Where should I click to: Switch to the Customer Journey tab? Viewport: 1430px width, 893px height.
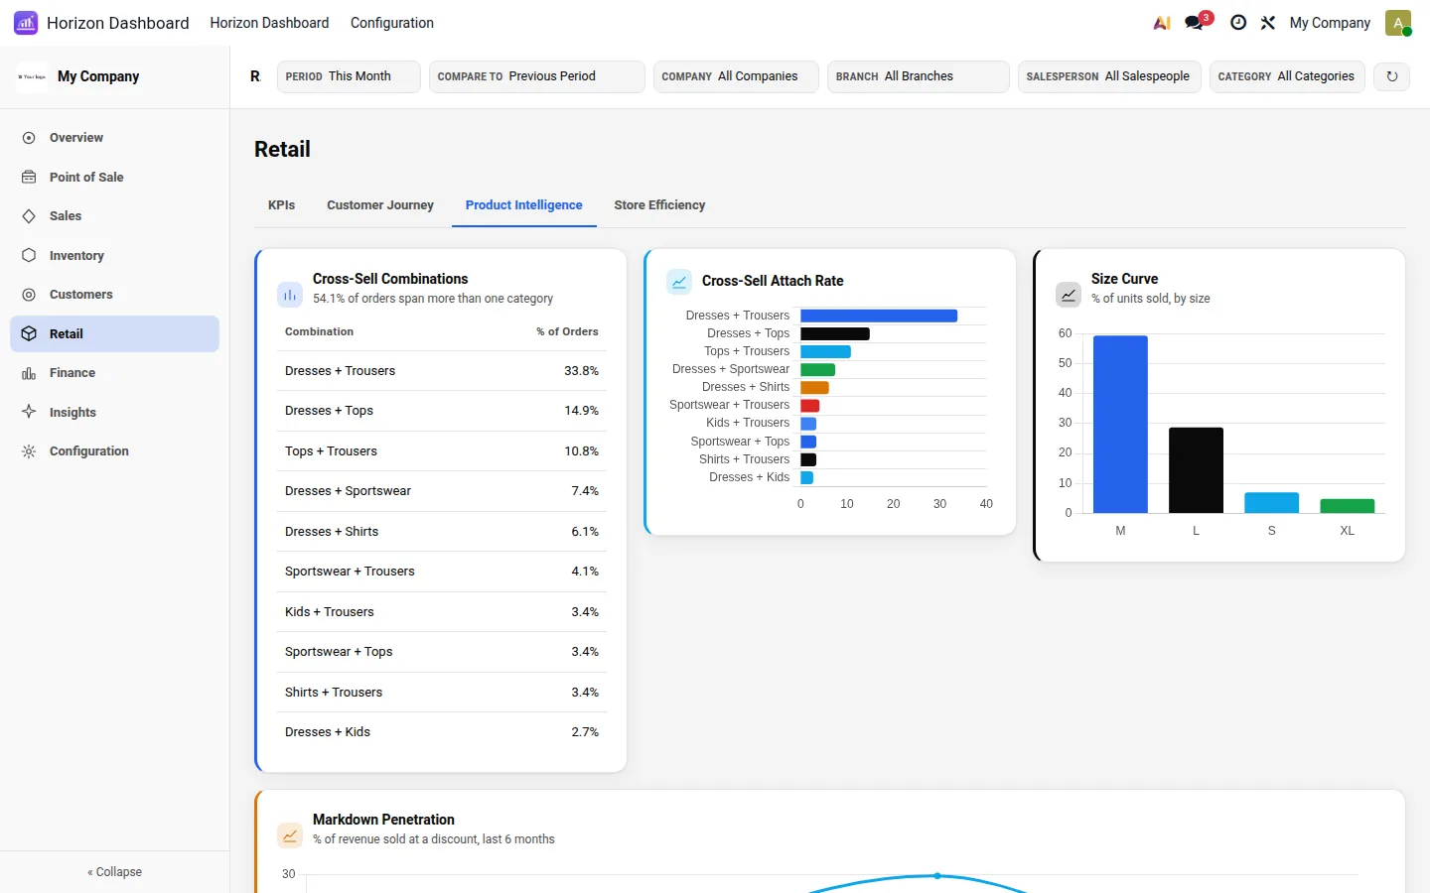click(x=380, y=205)
